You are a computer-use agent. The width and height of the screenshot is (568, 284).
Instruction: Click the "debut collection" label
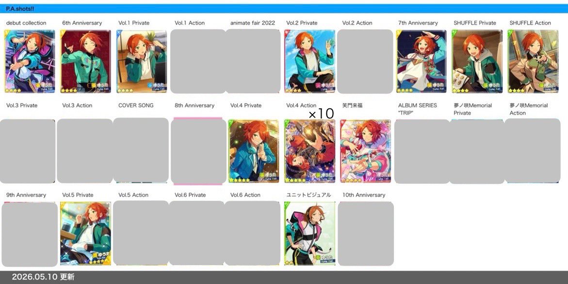tap(26, 23)
